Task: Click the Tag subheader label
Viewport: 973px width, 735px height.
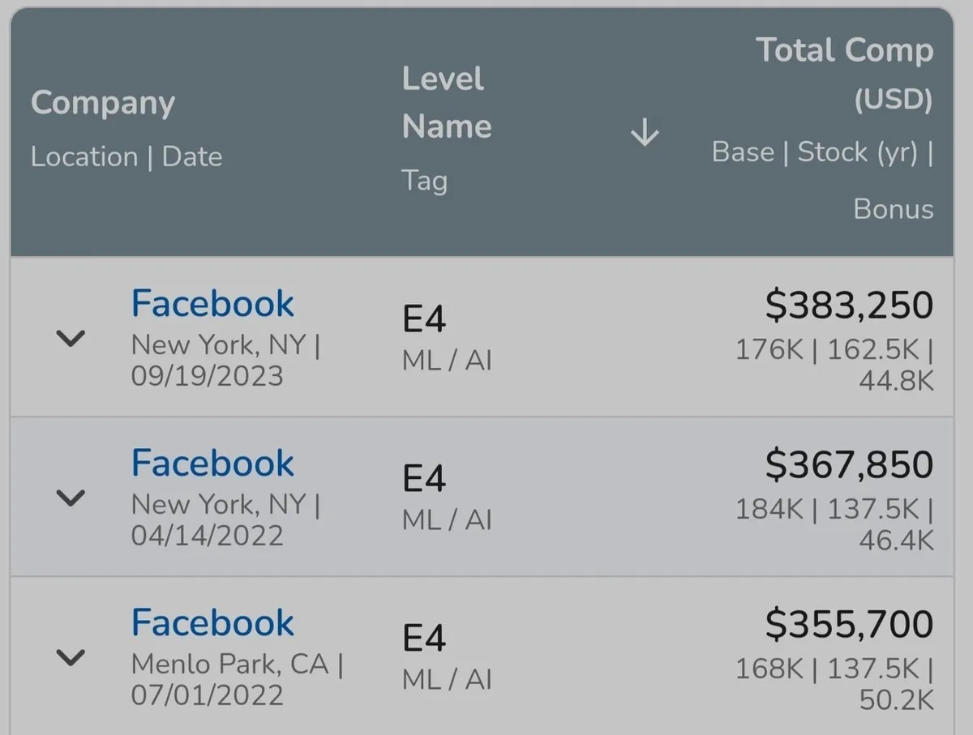Action: click(x=424, y=180)
